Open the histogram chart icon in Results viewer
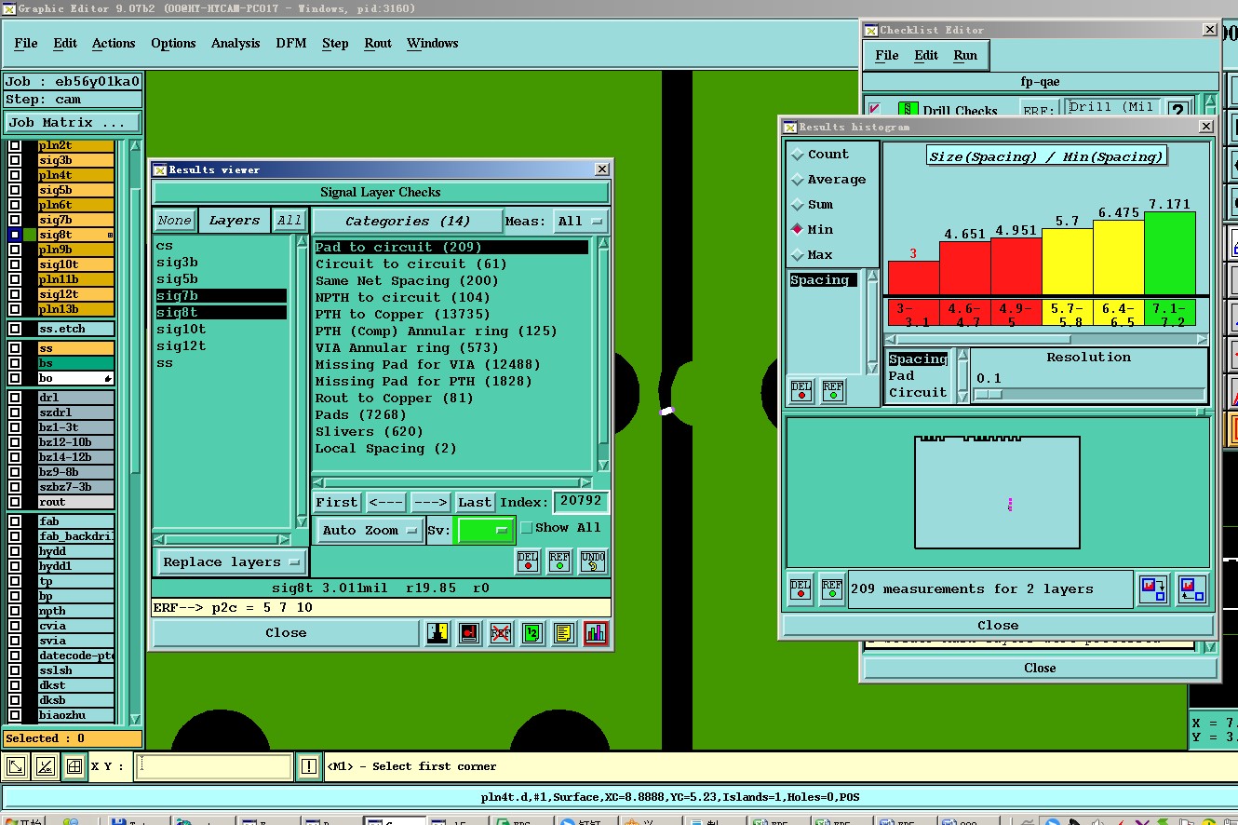The width and height of the screenshot is (1238, 825). (596, 633)
